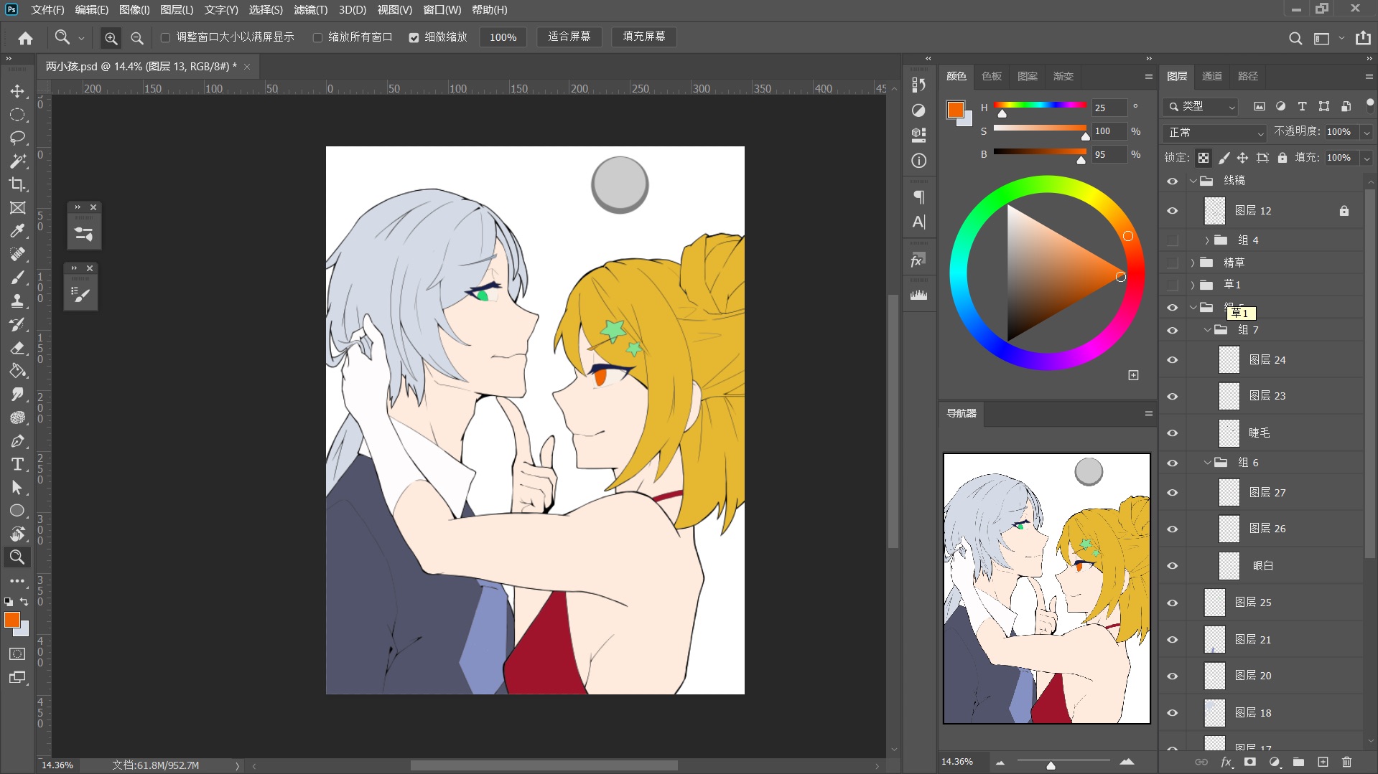Click the 填充屏幕 button

(643, 37)
